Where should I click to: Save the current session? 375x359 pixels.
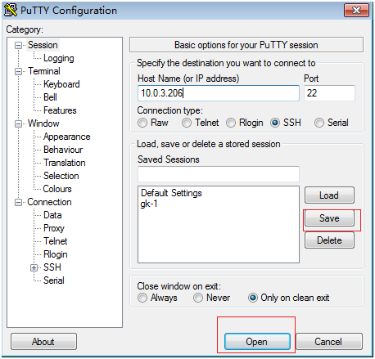click(x=329, y=218)
